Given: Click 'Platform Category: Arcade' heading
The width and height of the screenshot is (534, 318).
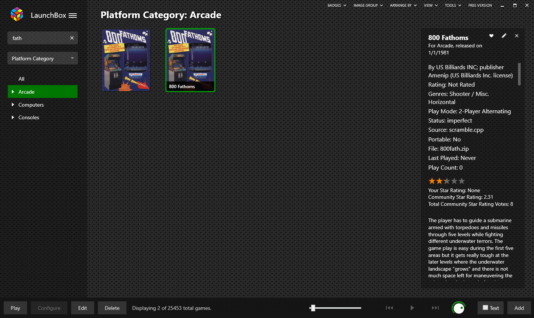Looking at the screenshot, I should [161, 15].
